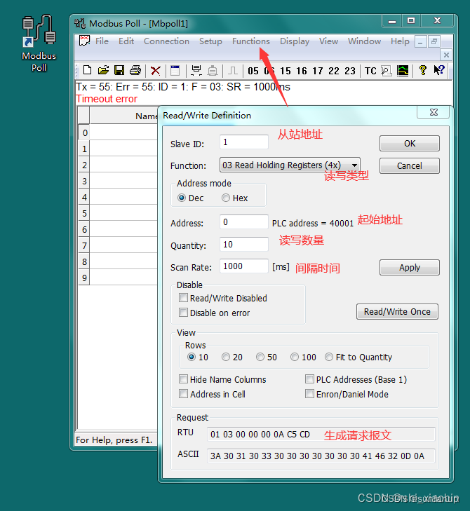Open the Connection menu

[x=166, y=41]
